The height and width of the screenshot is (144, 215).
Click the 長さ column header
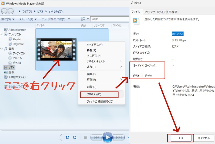tap(86, 25)
